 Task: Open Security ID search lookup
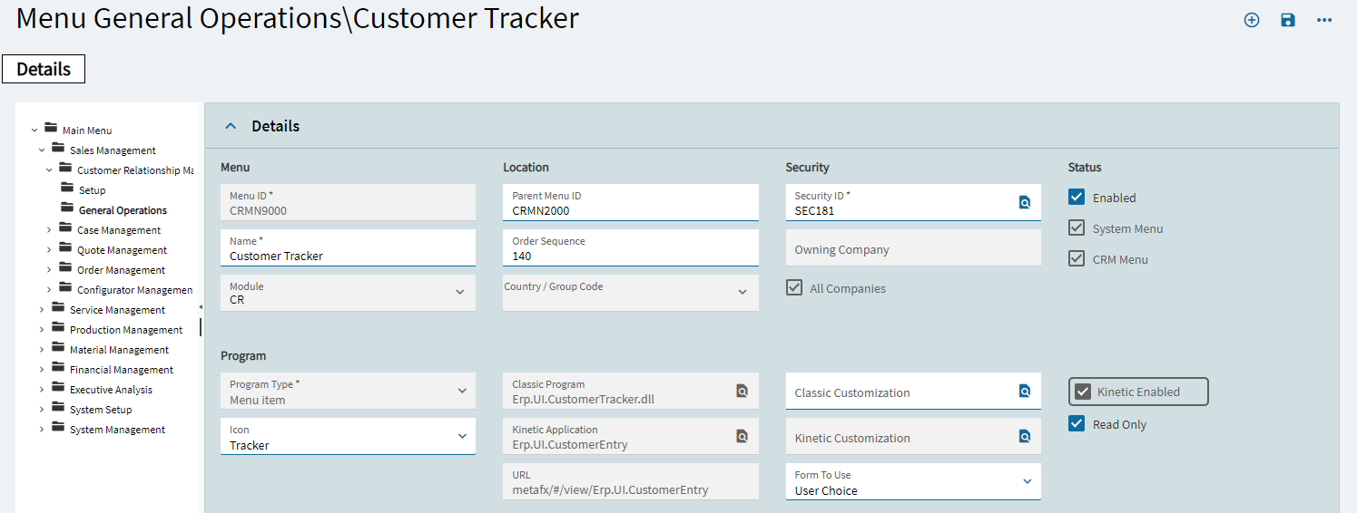[x=1025, y=202]
